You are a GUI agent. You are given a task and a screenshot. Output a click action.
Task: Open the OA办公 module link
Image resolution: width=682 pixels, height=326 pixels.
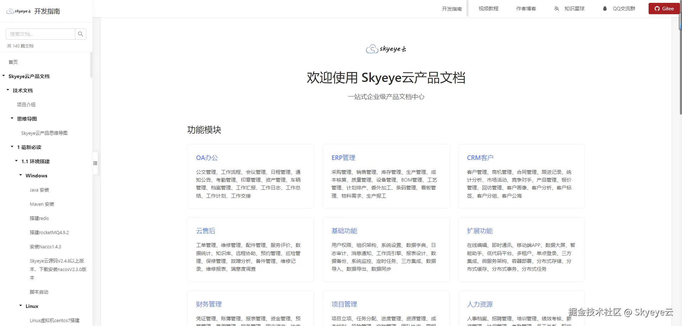pyautogui.click(x=207, y=158)
